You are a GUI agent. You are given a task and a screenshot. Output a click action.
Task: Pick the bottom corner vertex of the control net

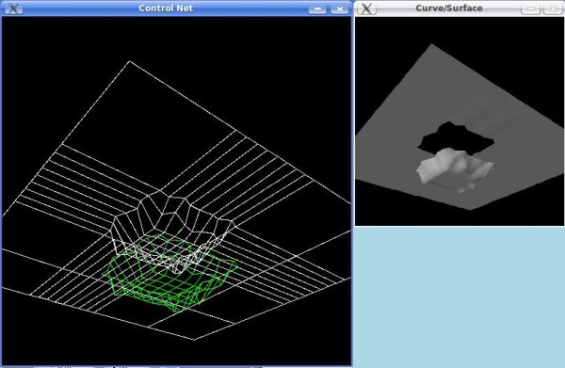tap(194, 339)
